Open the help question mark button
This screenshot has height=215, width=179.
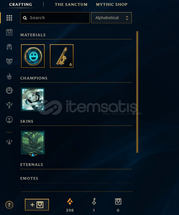(x=9, y=205)
